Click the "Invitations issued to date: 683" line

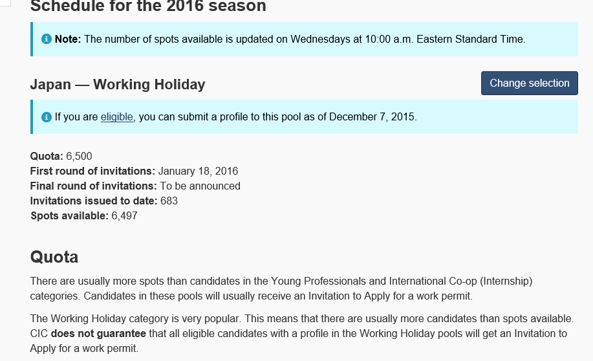(x=103, y=201)
